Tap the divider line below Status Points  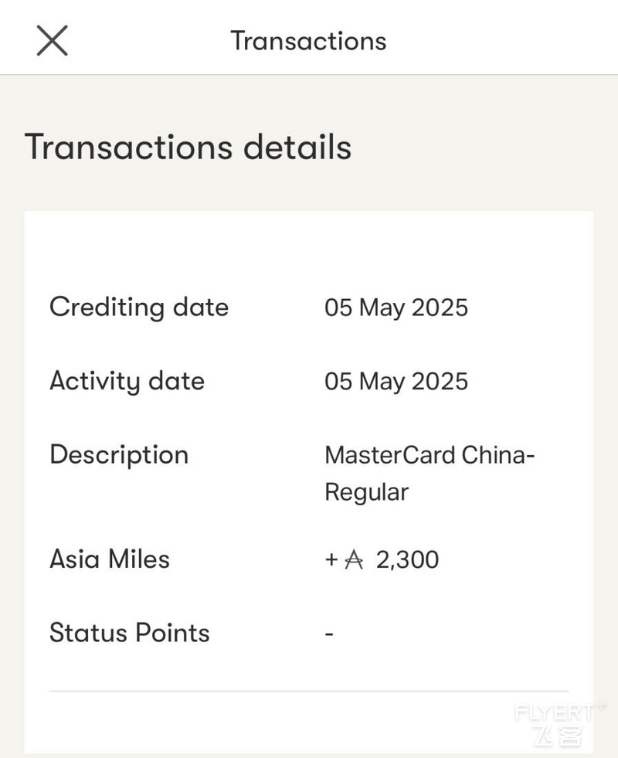pos(309,692)
